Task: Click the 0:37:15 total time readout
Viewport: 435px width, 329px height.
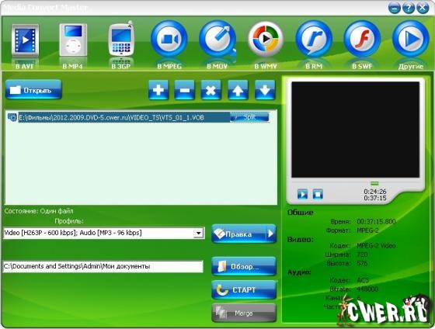Action: (x=374, y=198)
